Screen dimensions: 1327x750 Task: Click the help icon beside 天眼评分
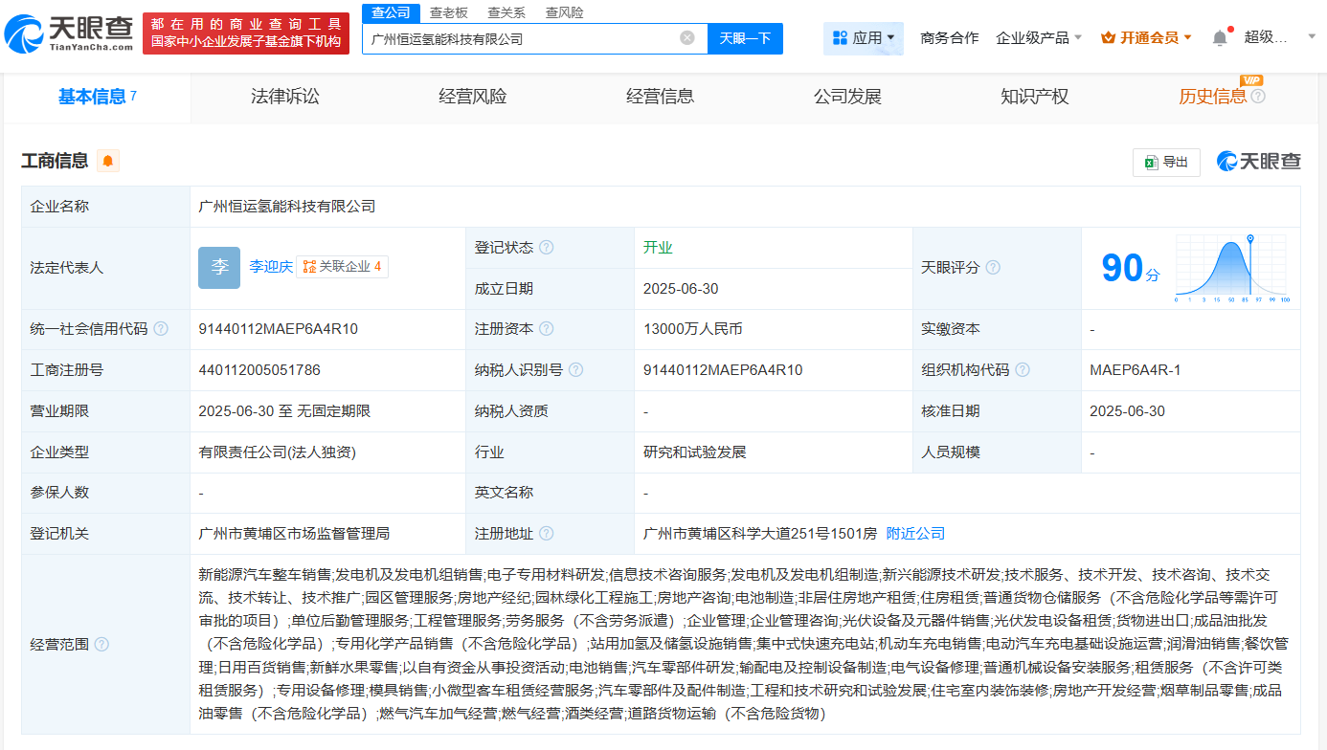pos(993,267)
